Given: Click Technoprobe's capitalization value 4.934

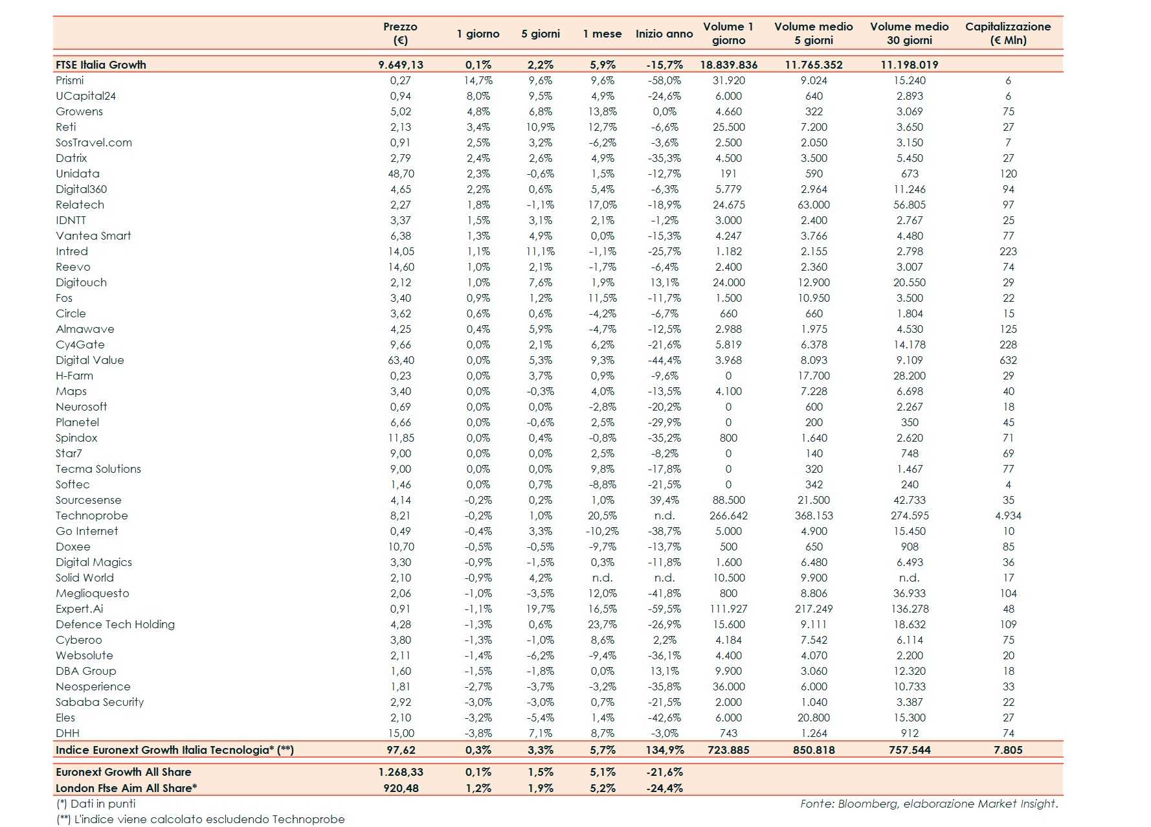Looking at the screenshot, I should (x=1008, y=515).
